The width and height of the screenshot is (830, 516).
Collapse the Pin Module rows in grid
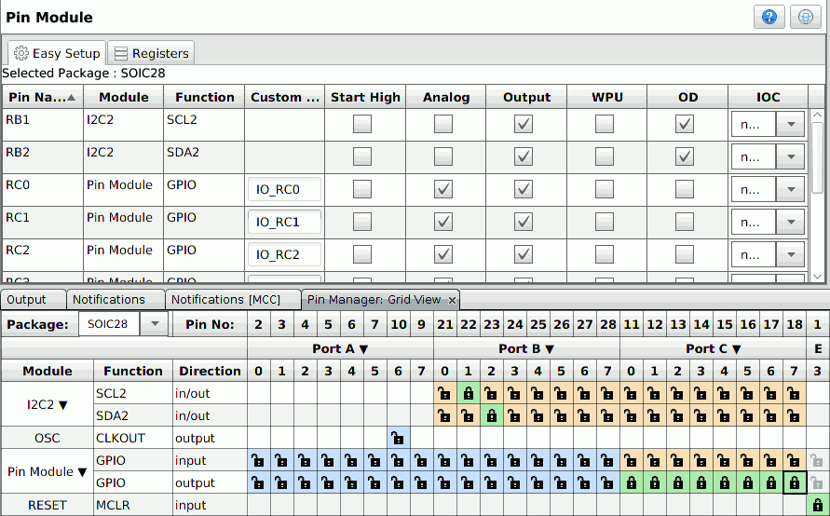pos(82,472)
